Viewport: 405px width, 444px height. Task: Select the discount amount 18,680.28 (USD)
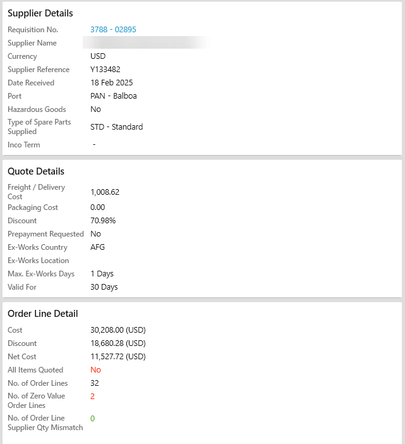tap(118, 343)
